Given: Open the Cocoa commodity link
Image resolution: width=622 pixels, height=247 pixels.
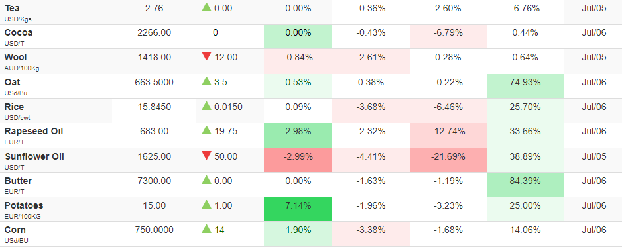Looking at the screenshot, I should 19,33.
